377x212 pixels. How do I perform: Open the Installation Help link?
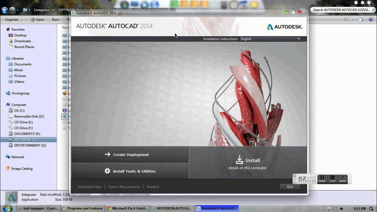click(x=89, y=187)
